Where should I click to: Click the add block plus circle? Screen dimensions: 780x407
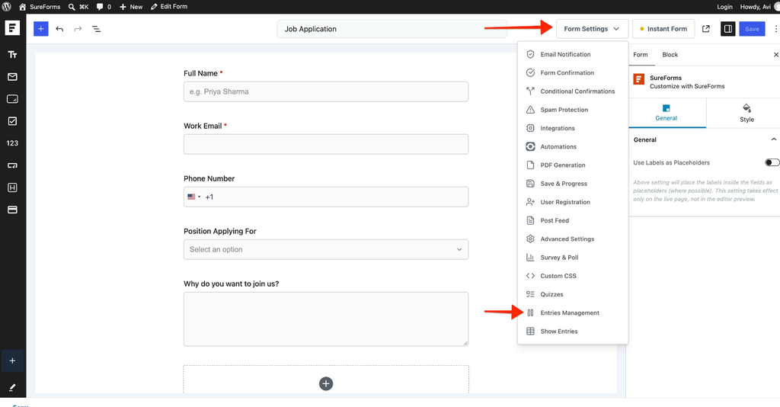pos(326,383)
